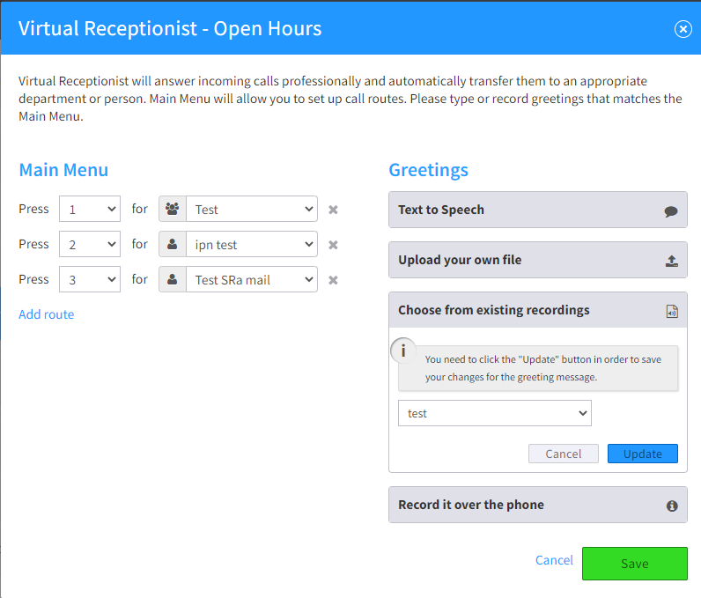Click the blue Cancel link near Save
Image resolution: width=701 pixels, height=598 pixels.
[554, 560]
